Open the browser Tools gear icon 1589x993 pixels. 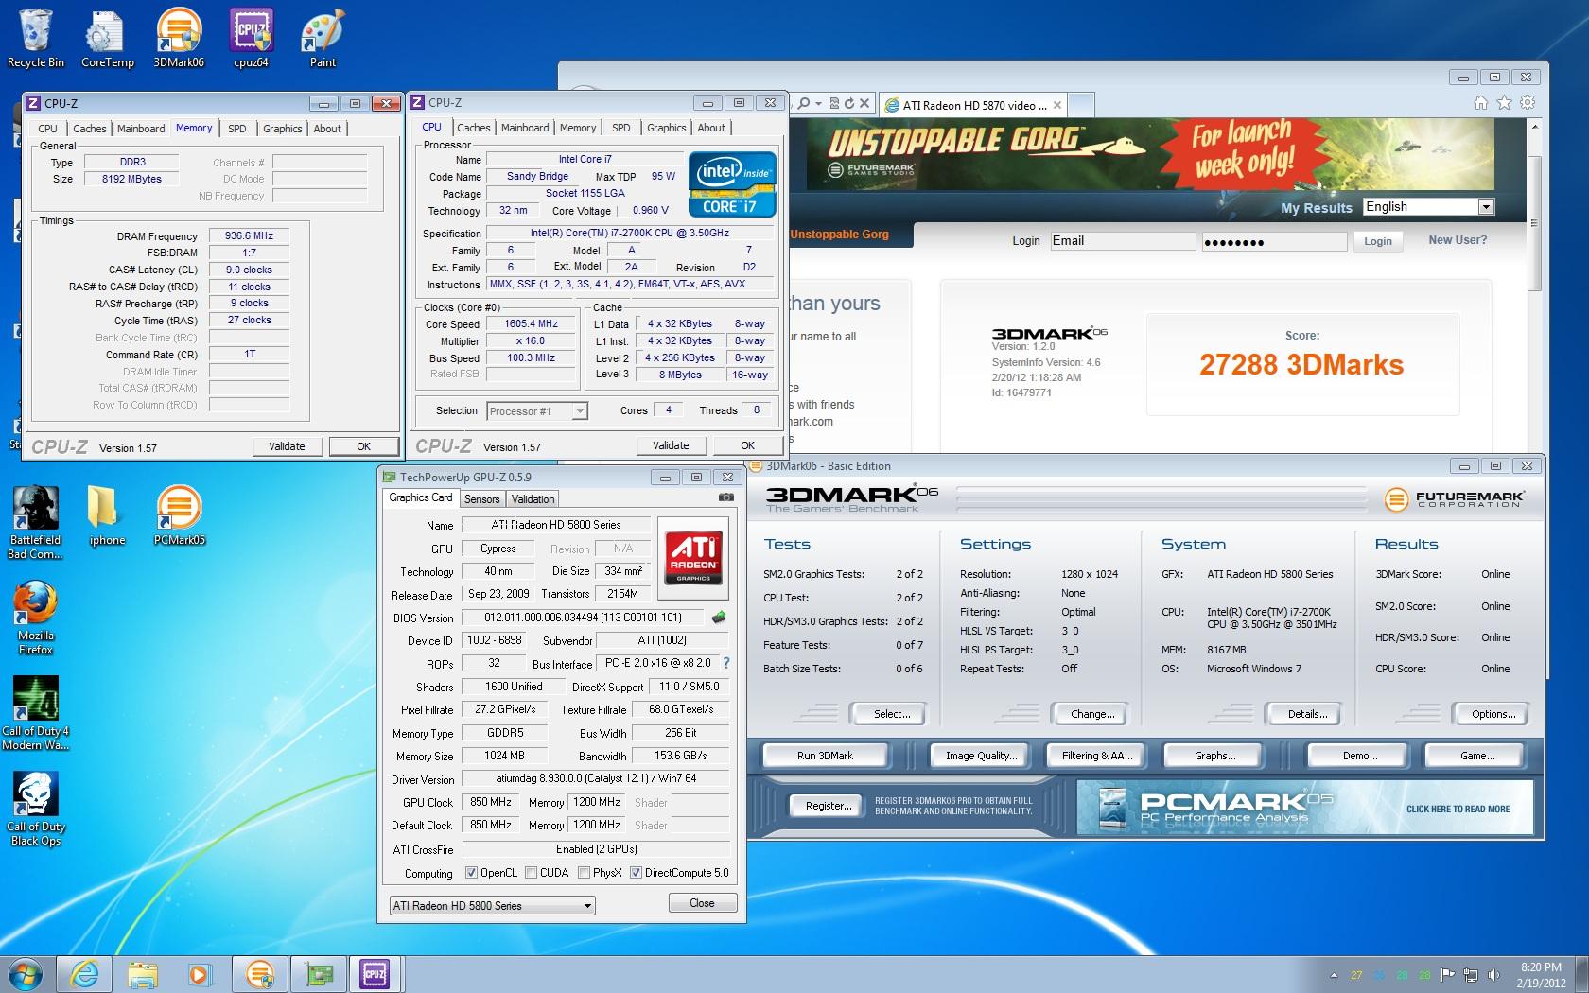(1528, 103)
